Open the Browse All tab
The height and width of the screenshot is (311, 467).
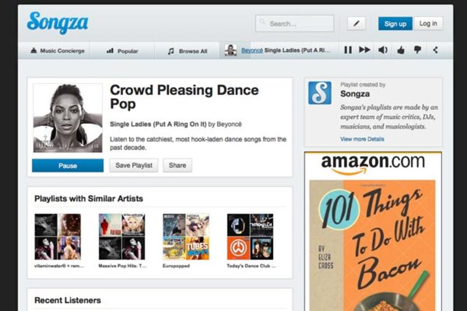[187, 51]
